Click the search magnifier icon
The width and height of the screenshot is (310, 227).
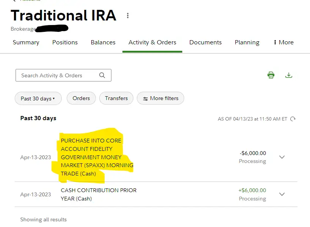(x=102, y=75)
